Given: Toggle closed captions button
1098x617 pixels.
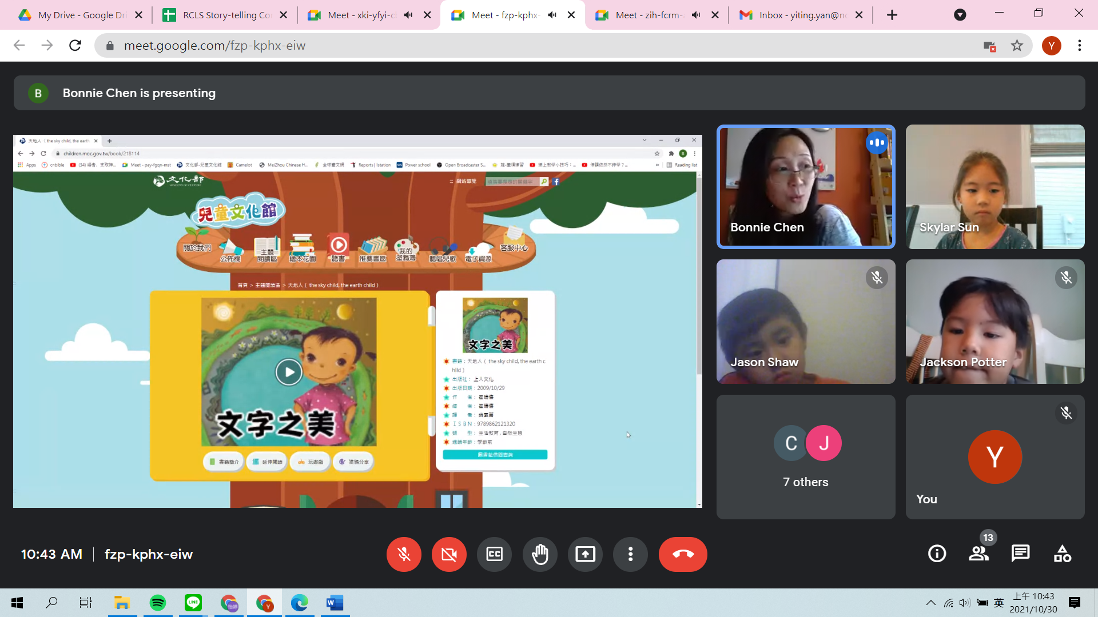Looking at the screenshot, I should 494,554.
